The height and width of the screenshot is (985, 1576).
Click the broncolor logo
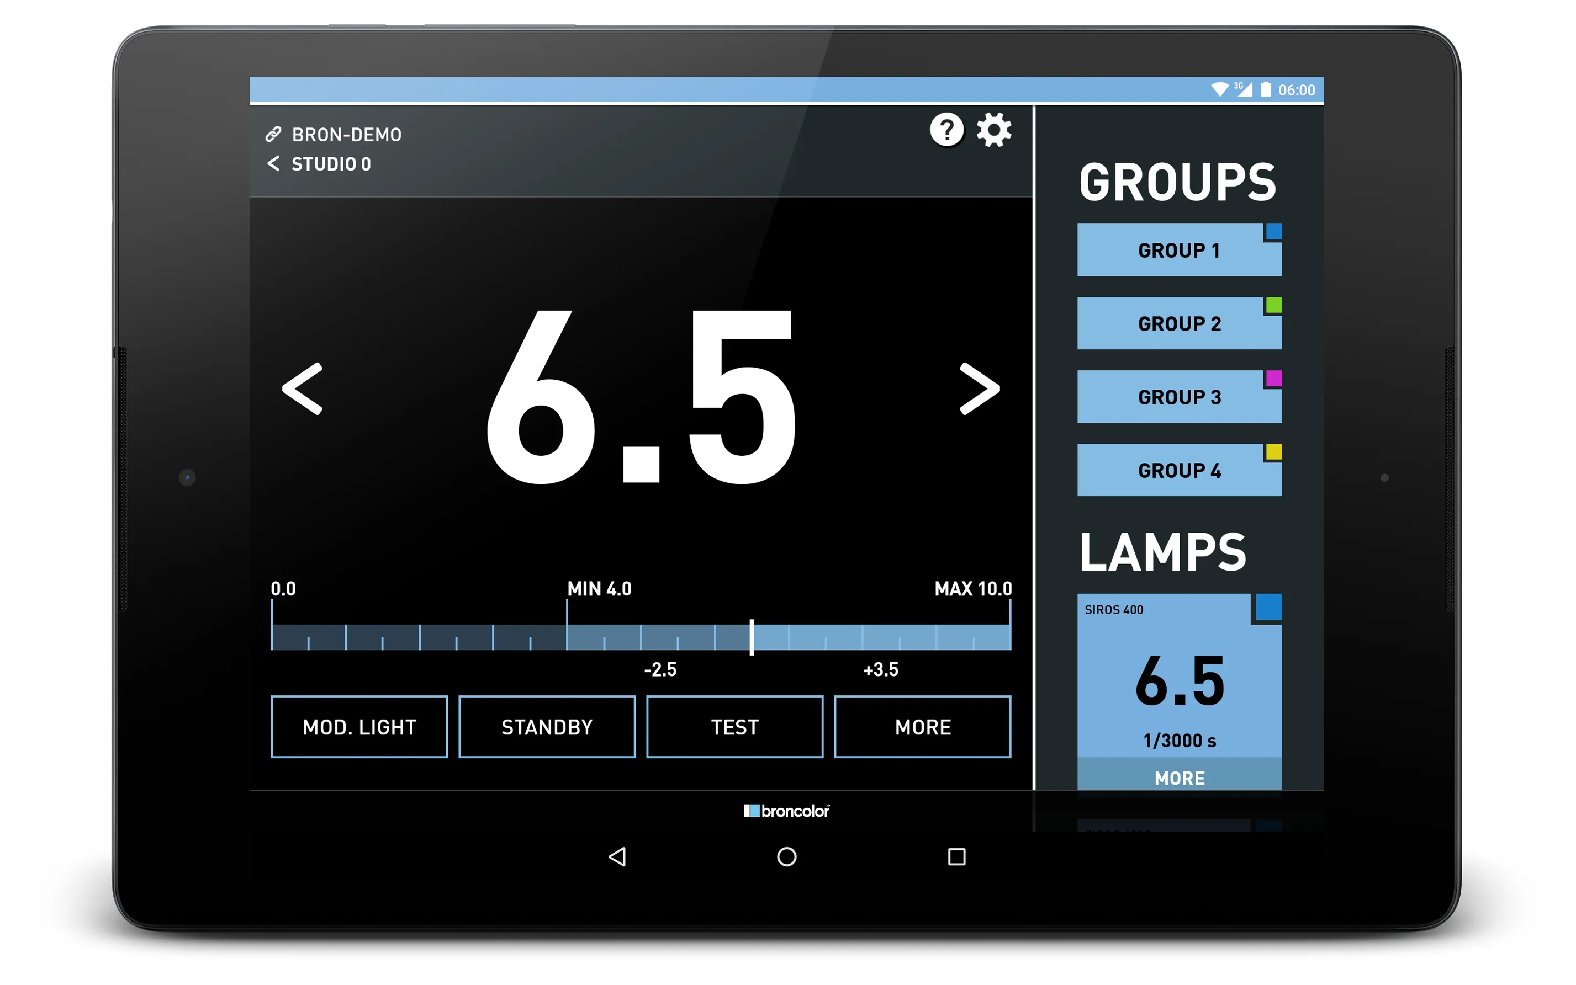point(786,811)
